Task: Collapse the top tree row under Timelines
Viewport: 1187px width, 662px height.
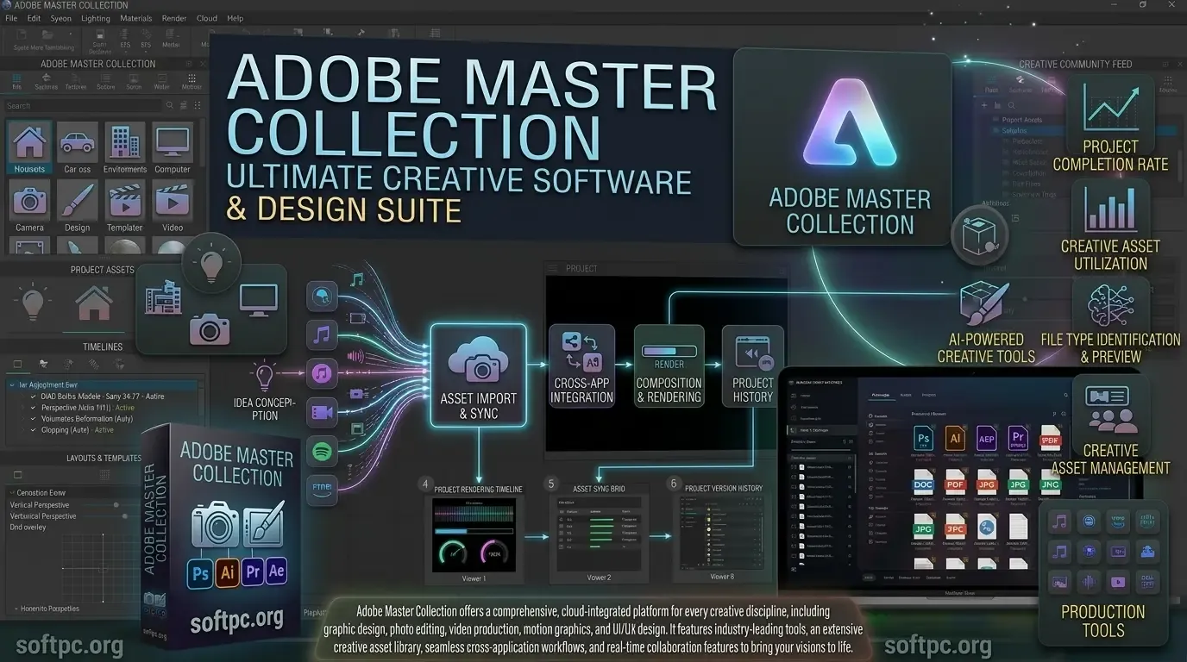Action: 11,385
